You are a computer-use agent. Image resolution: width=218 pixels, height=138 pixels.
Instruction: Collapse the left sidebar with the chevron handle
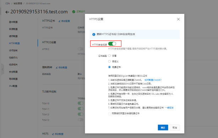2,69
